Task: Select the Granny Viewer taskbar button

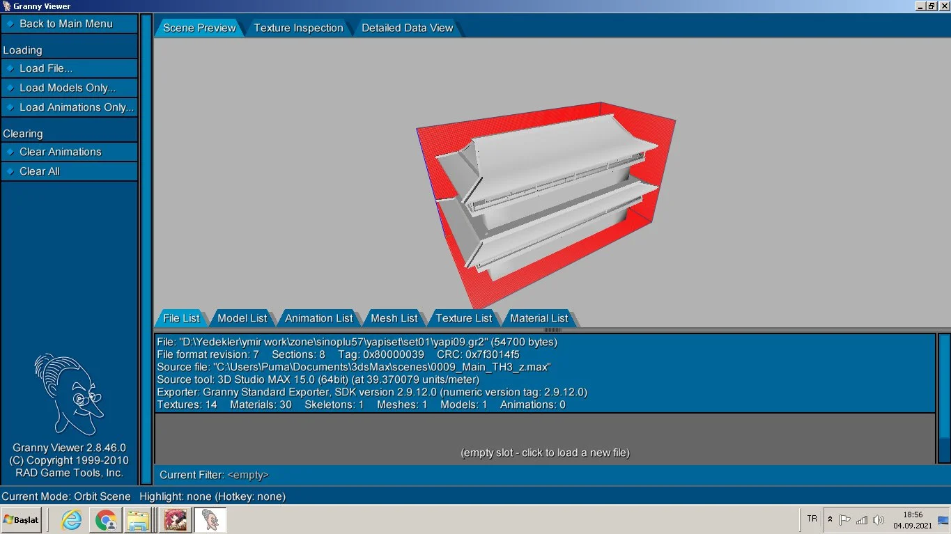Action: 210,520
